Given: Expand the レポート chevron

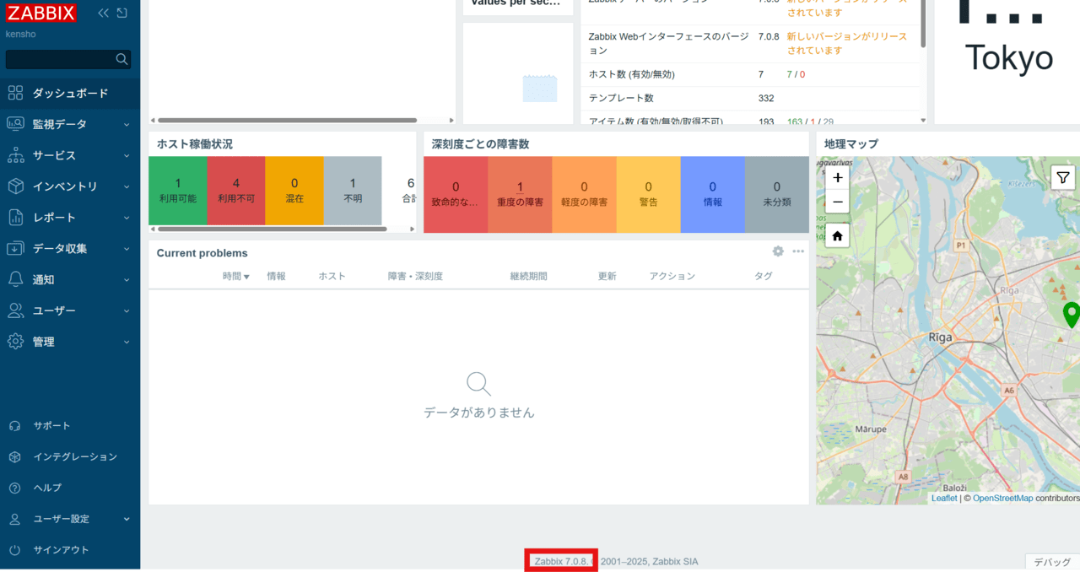Looking at the screenshot, I should click(x=127, y=218).
